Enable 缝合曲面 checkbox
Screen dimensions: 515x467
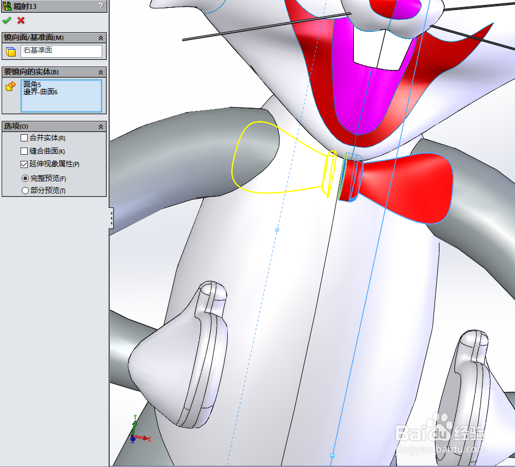point(24,151)
